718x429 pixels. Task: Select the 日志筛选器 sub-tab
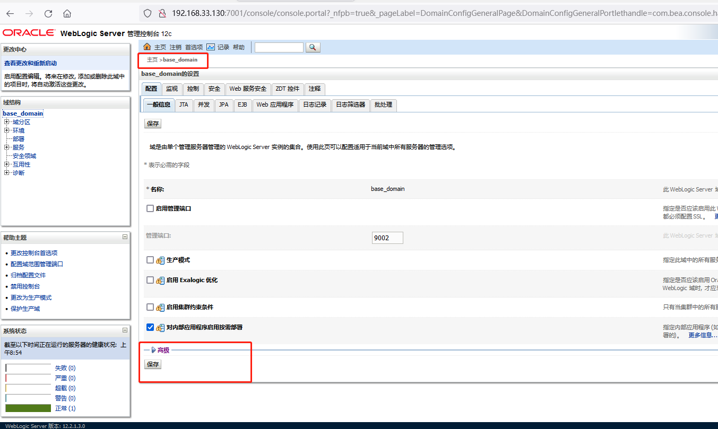click(x=350, y=105)
